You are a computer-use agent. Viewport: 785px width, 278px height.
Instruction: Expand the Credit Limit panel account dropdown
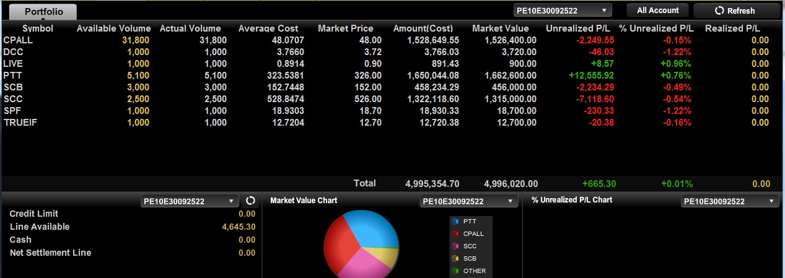coord(190,201)
